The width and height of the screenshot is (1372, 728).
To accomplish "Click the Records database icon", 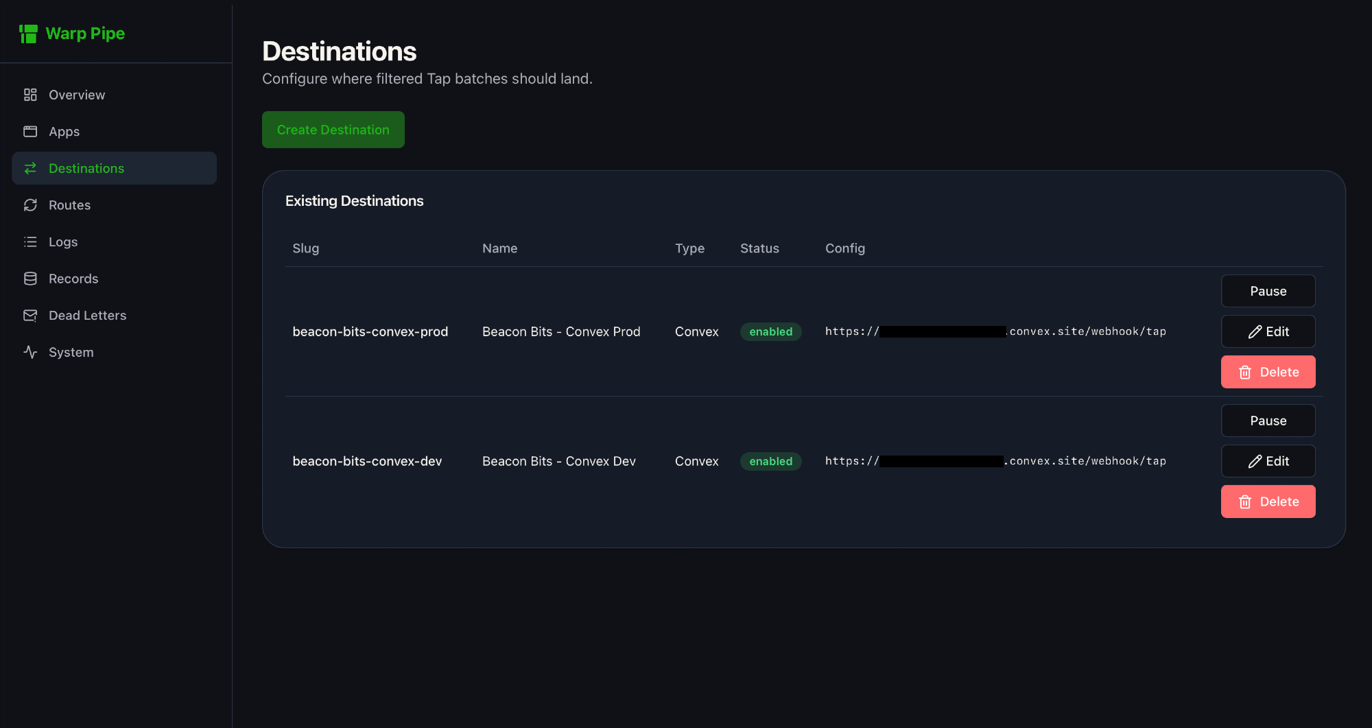I will (30, 279).
